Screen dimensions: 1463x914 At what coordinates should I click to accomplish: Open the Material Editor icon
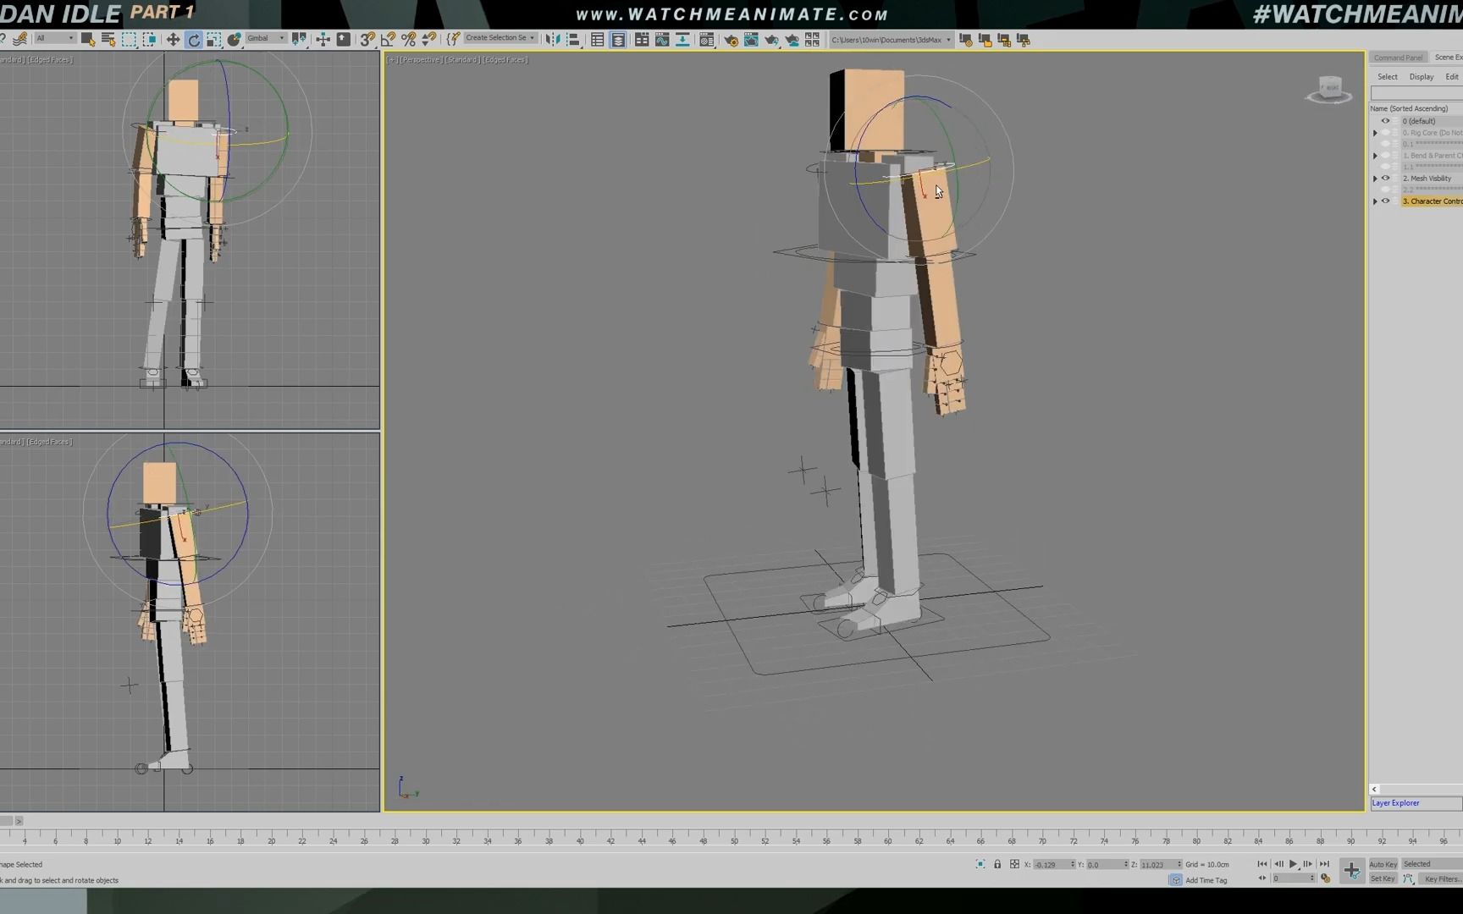click(x=706, y=39)
